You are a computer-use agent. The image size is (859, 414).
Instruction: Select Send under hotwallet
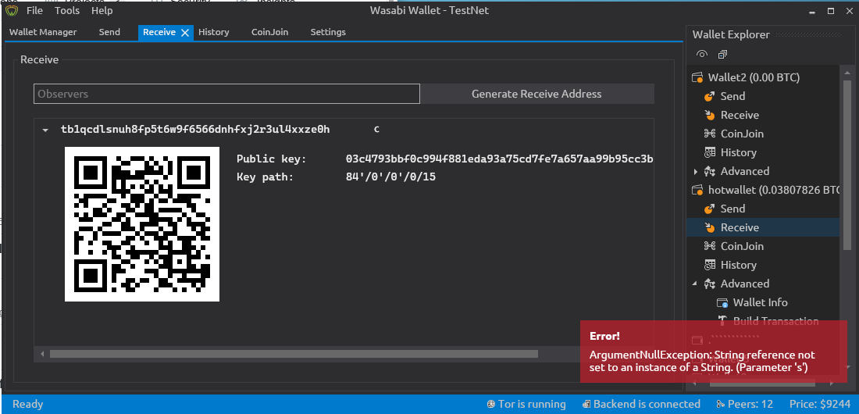coord(732,209)
